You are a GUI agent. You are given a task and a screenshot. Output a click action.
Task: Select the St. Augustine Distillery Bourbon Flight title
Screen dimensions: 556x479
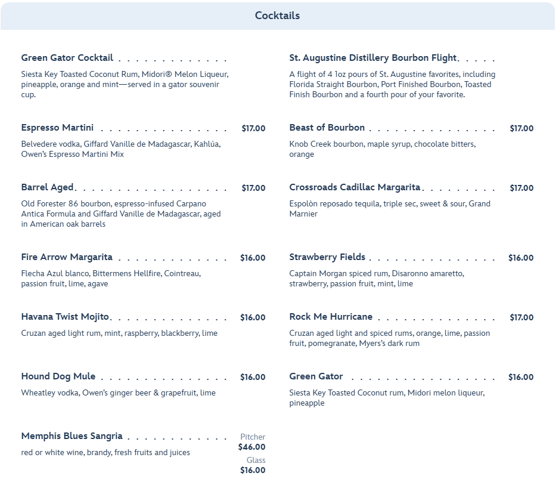click(x=372, y=58)
